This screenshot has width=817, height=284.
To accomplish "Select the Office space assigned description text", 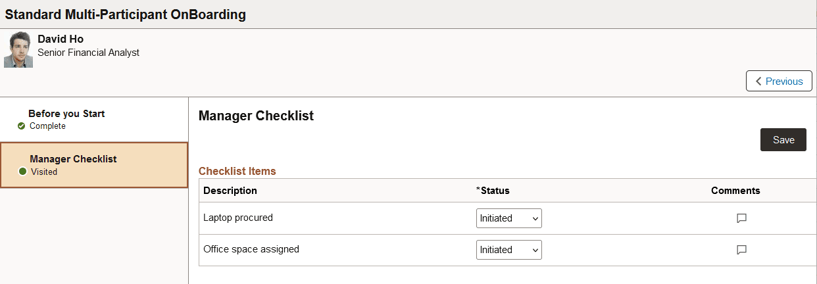I will coord(251,249).
